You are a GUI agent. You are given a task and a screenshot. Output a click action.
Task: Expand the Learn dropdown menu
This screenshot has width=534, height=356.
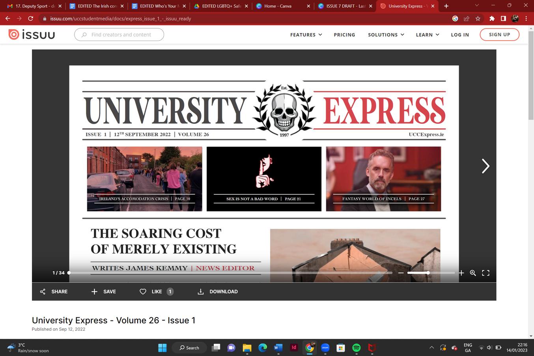point(428,35)
